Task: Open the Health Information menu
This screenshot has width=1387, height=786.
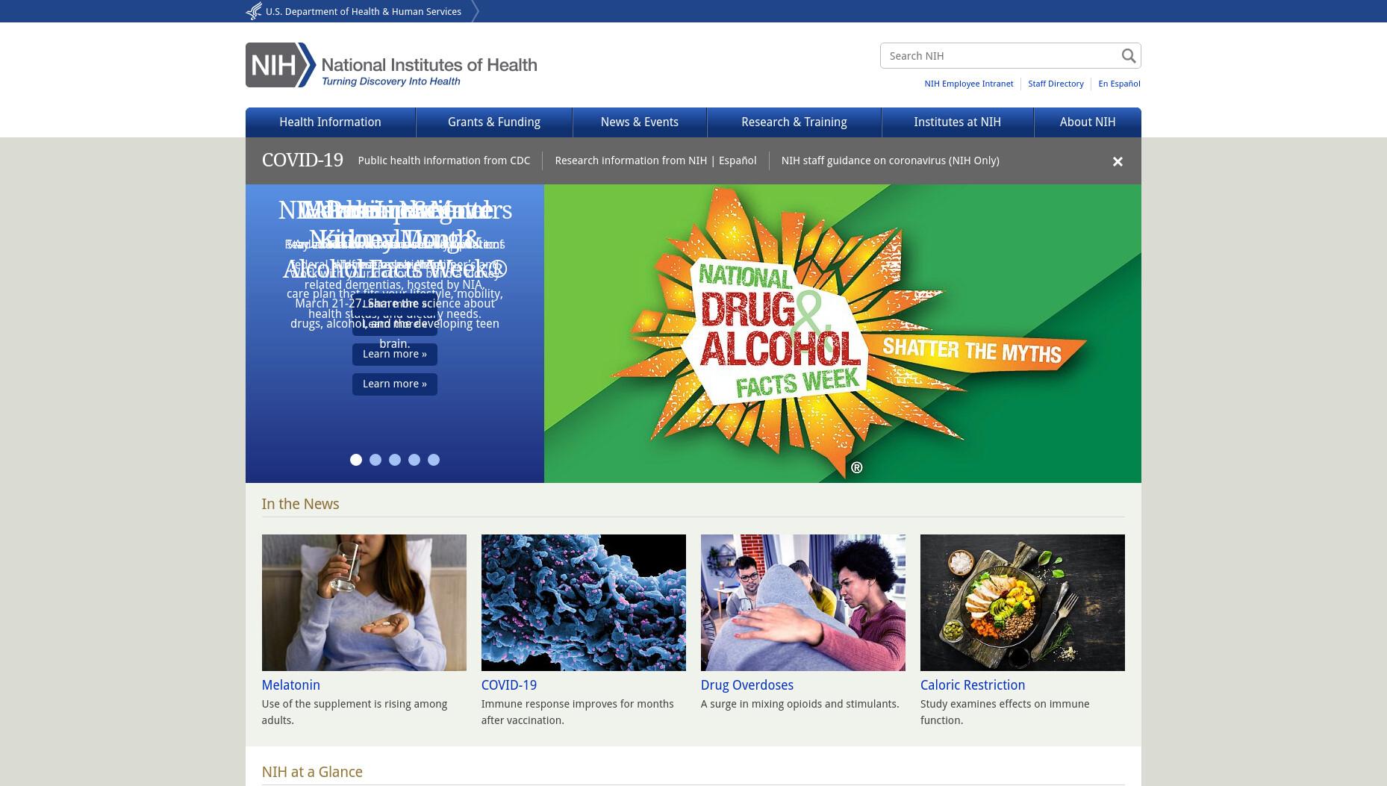Action: coord(330,122)
